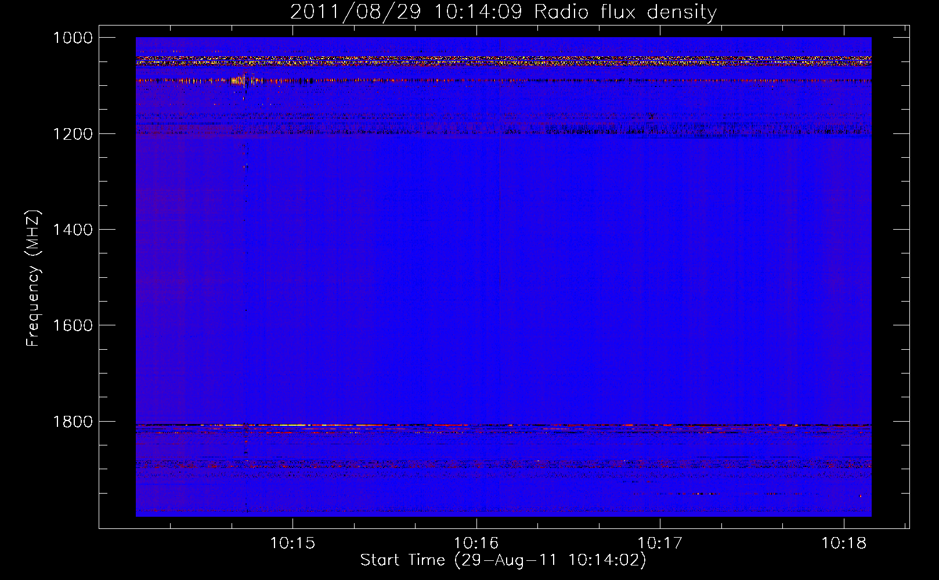
Task: Click the 10:16 time tick label
Action: point(476,543)
